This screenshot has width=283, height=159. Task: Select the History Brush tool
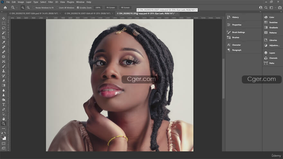4,76
